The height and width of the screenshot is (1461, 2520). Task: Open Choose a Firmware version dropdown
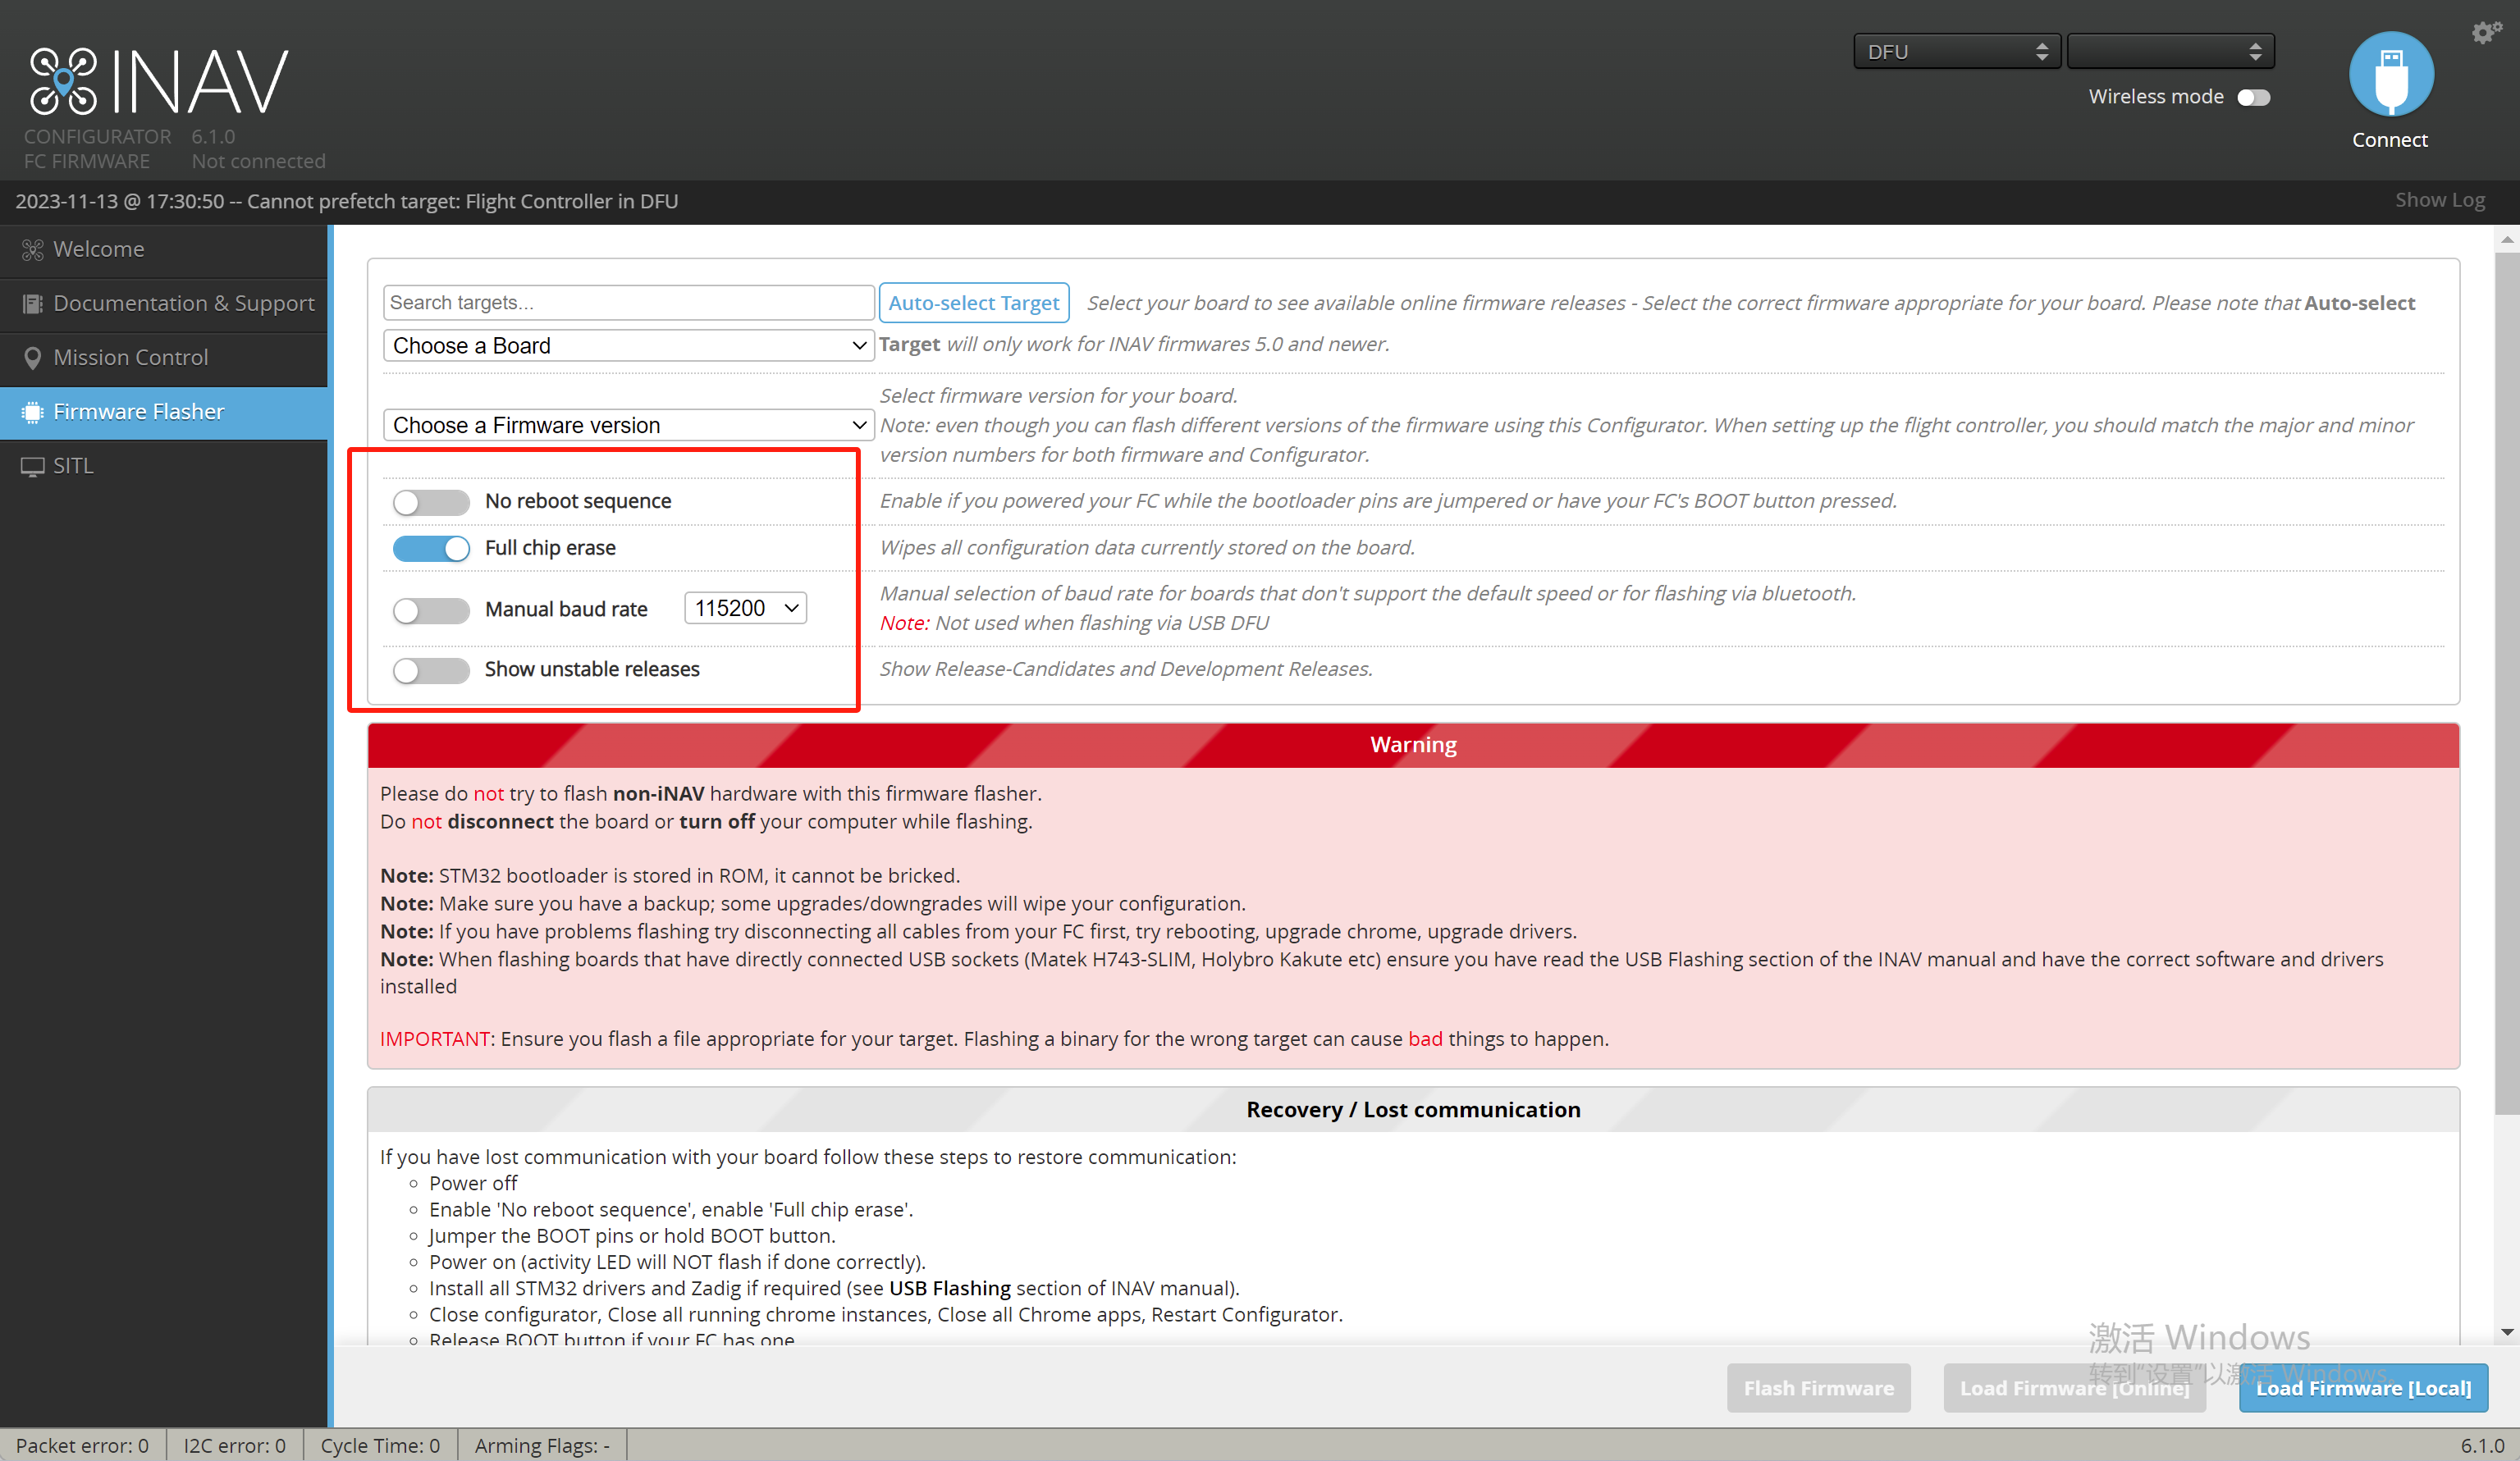coord(629,426)
